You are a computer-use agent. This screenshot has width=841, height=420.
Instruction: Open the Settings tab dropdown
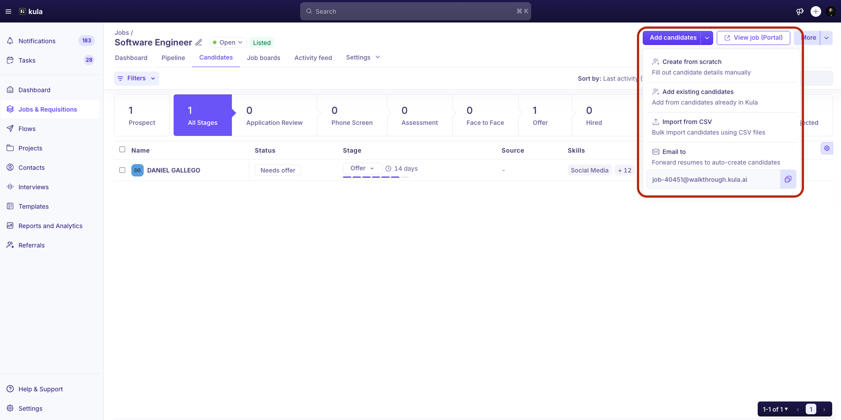click(363, 57)
